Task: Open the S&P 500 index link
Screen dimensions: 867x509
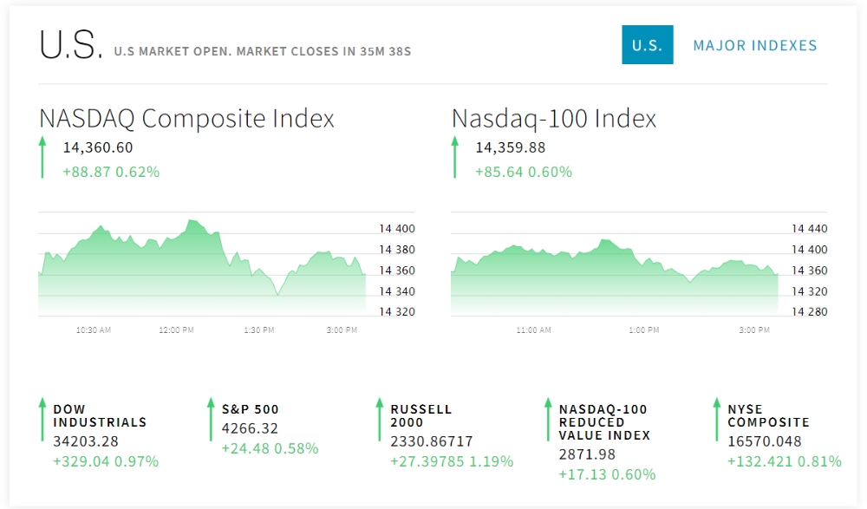Action: coord(251,409)
